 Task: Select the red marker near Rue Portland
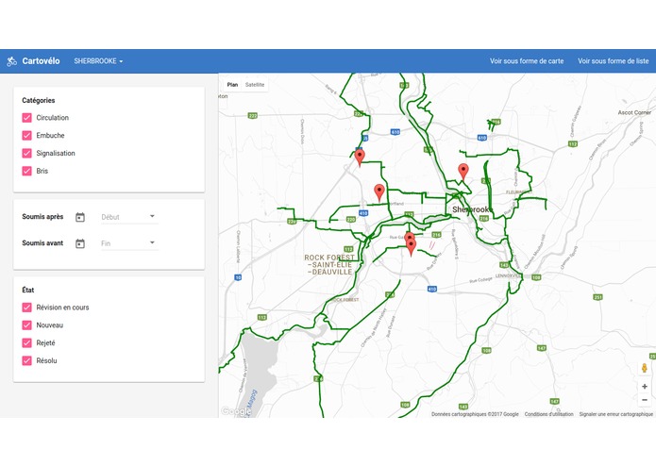coord(379,191)
